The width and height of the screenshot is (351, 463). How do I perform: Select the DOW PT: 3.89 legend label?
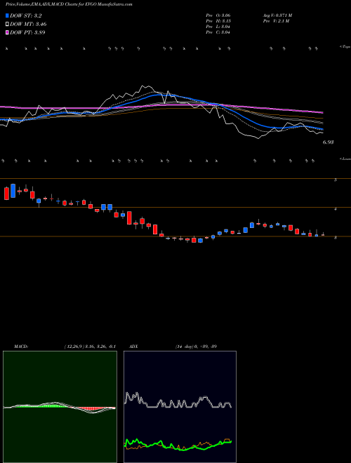pyautogui.click(x=27, y=32)
